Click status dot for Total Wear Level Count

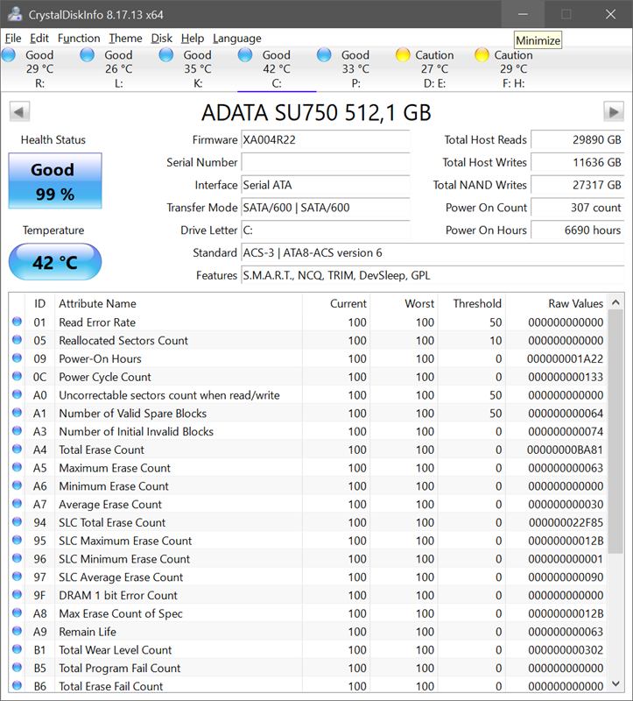(17, 649)
